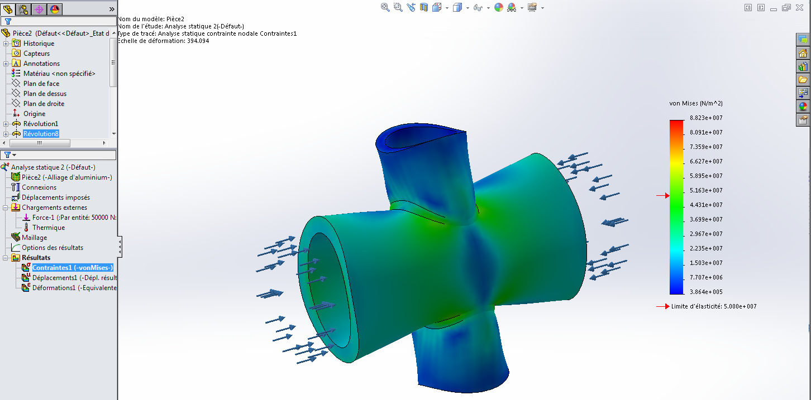Open the View Orientation dropdown arrow
Image resolution: width=811 pixels, height=400 pixels.
pyautogui.click(x=446, y=8)
